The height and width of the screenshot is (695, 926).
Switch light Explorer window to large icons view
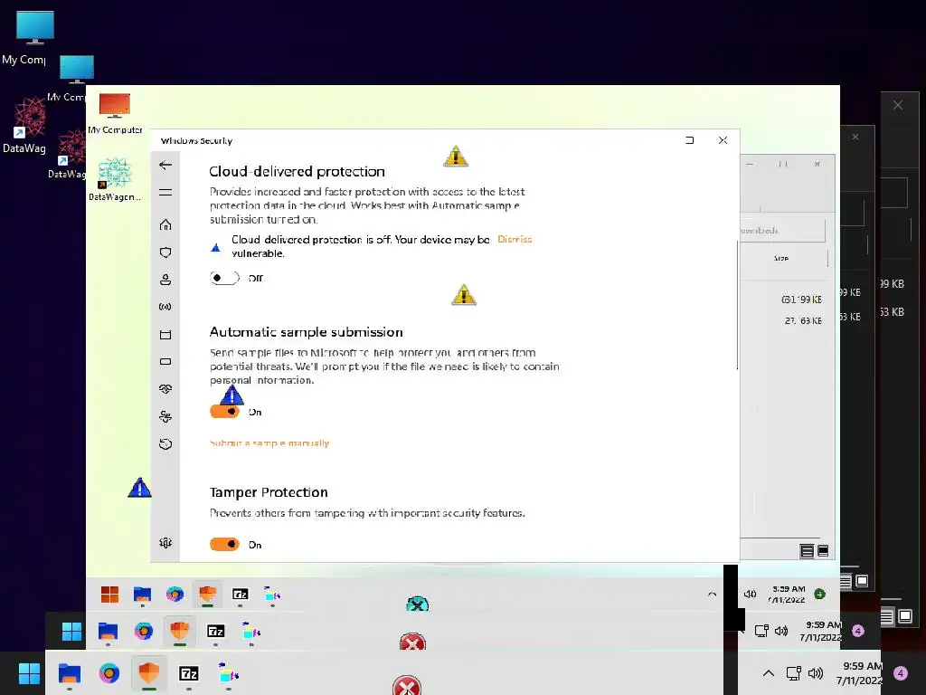pos(823,551)
